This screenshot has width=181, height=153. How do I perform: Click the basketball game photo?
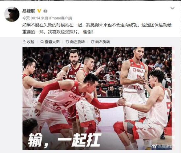click(97, 98)
